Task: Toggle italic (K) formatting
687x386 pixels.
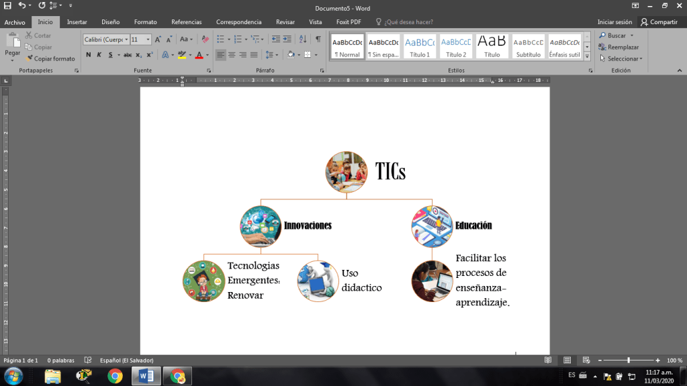Action: 99,55
